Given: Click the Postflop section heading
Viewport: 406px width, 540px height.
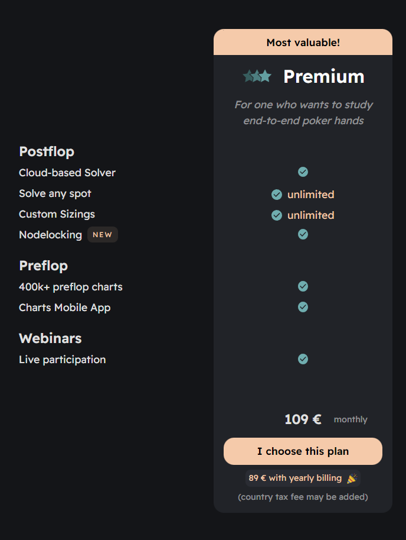Looking at the screenshot, I should pyautogui.click(x=47, y=151).
